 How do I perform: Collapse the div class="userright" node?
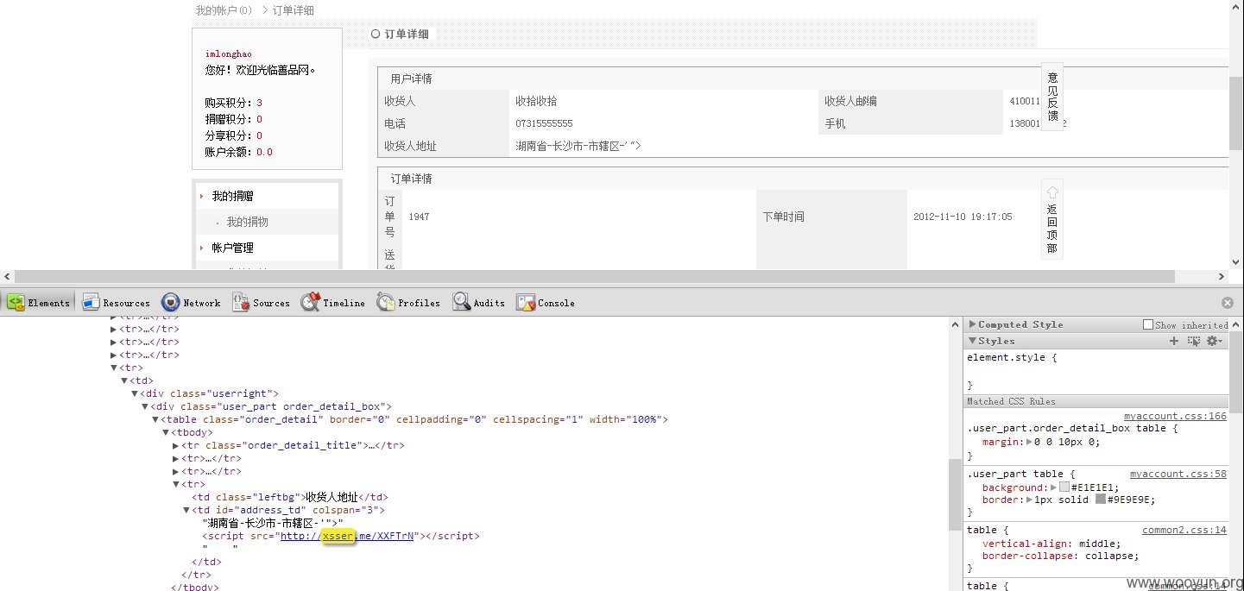(135, 393)
